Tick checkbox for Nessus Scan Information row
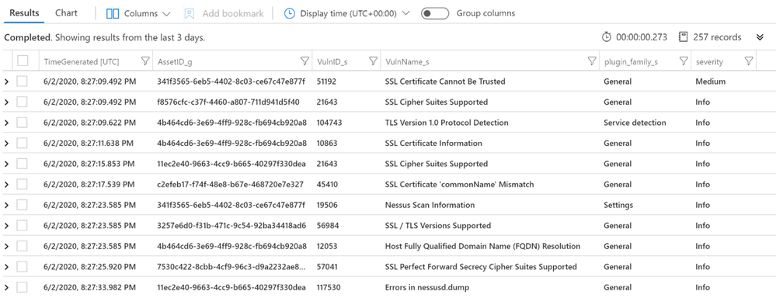 click(x=23, y=205)
